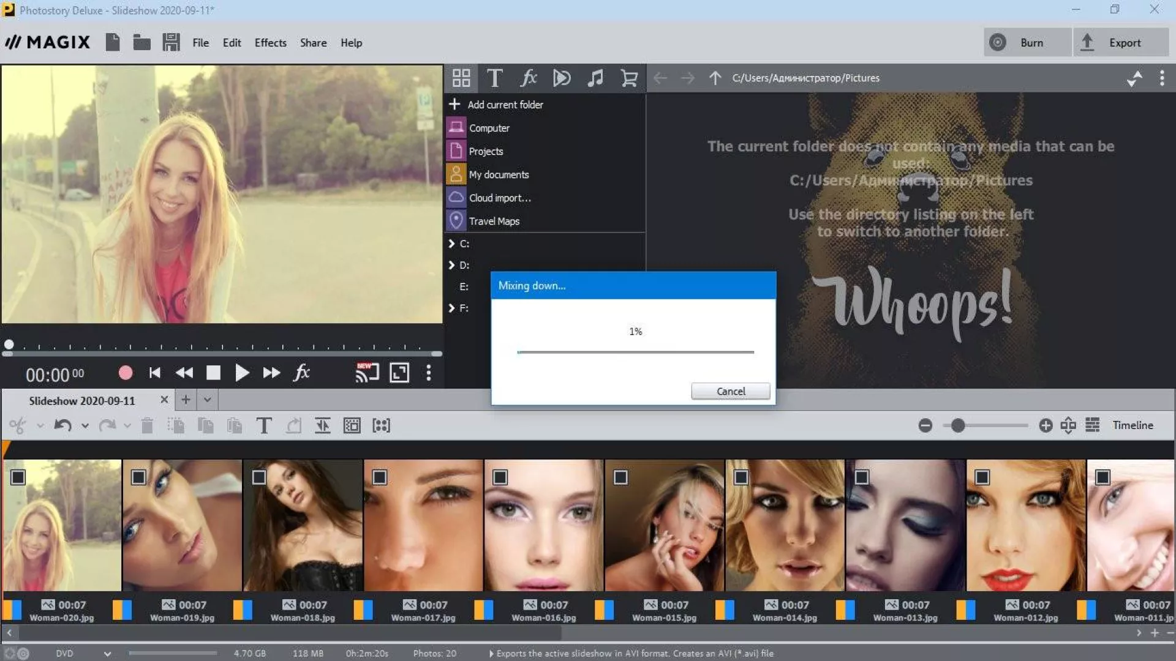
Task: Open the shopping cart store tab
Action: pyautogui.click(x=628, y=78)
